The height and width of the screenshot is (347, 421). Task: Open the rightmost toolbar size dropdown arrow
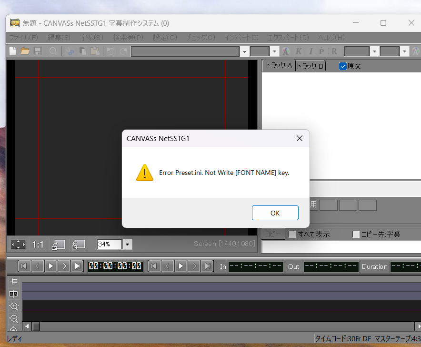click(405, 51)
